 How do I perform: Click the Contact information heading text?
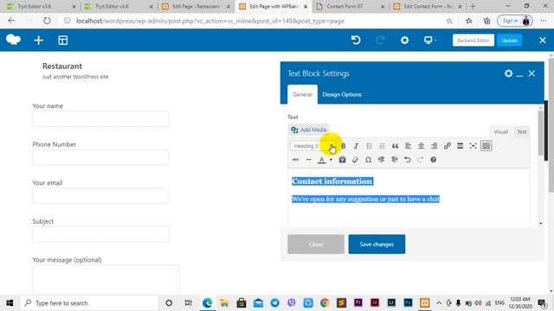[332, 181]
